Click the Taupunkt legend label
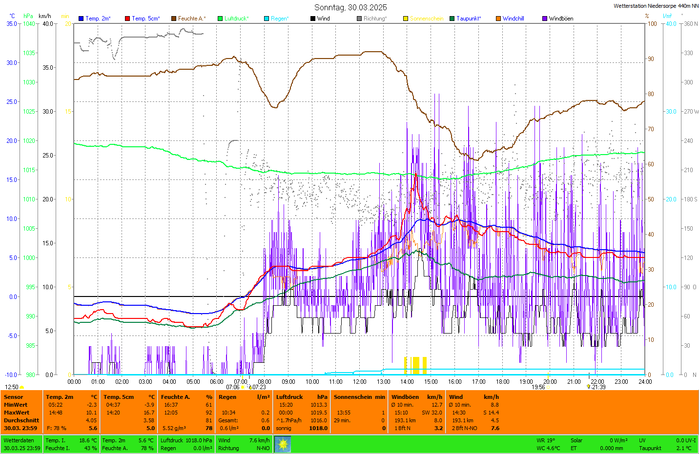 tap(469, 19)
